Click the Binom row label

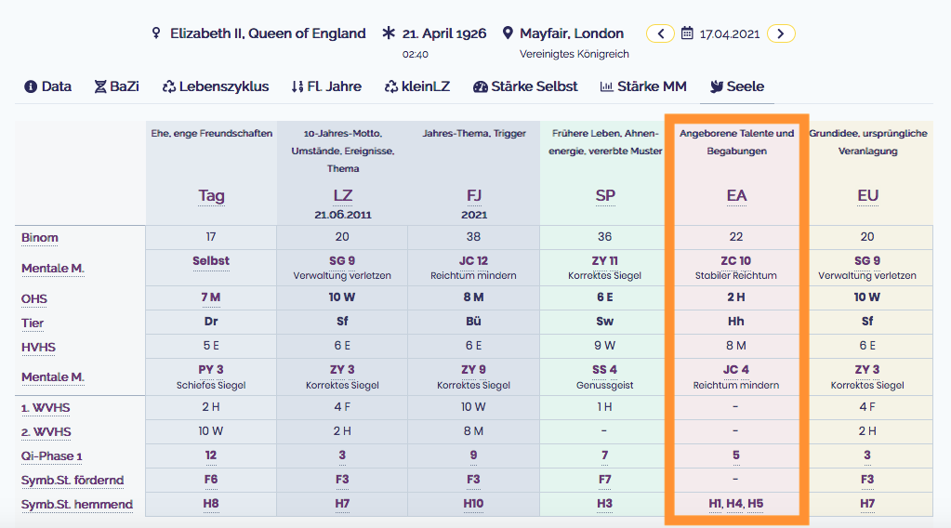[39, 238]
